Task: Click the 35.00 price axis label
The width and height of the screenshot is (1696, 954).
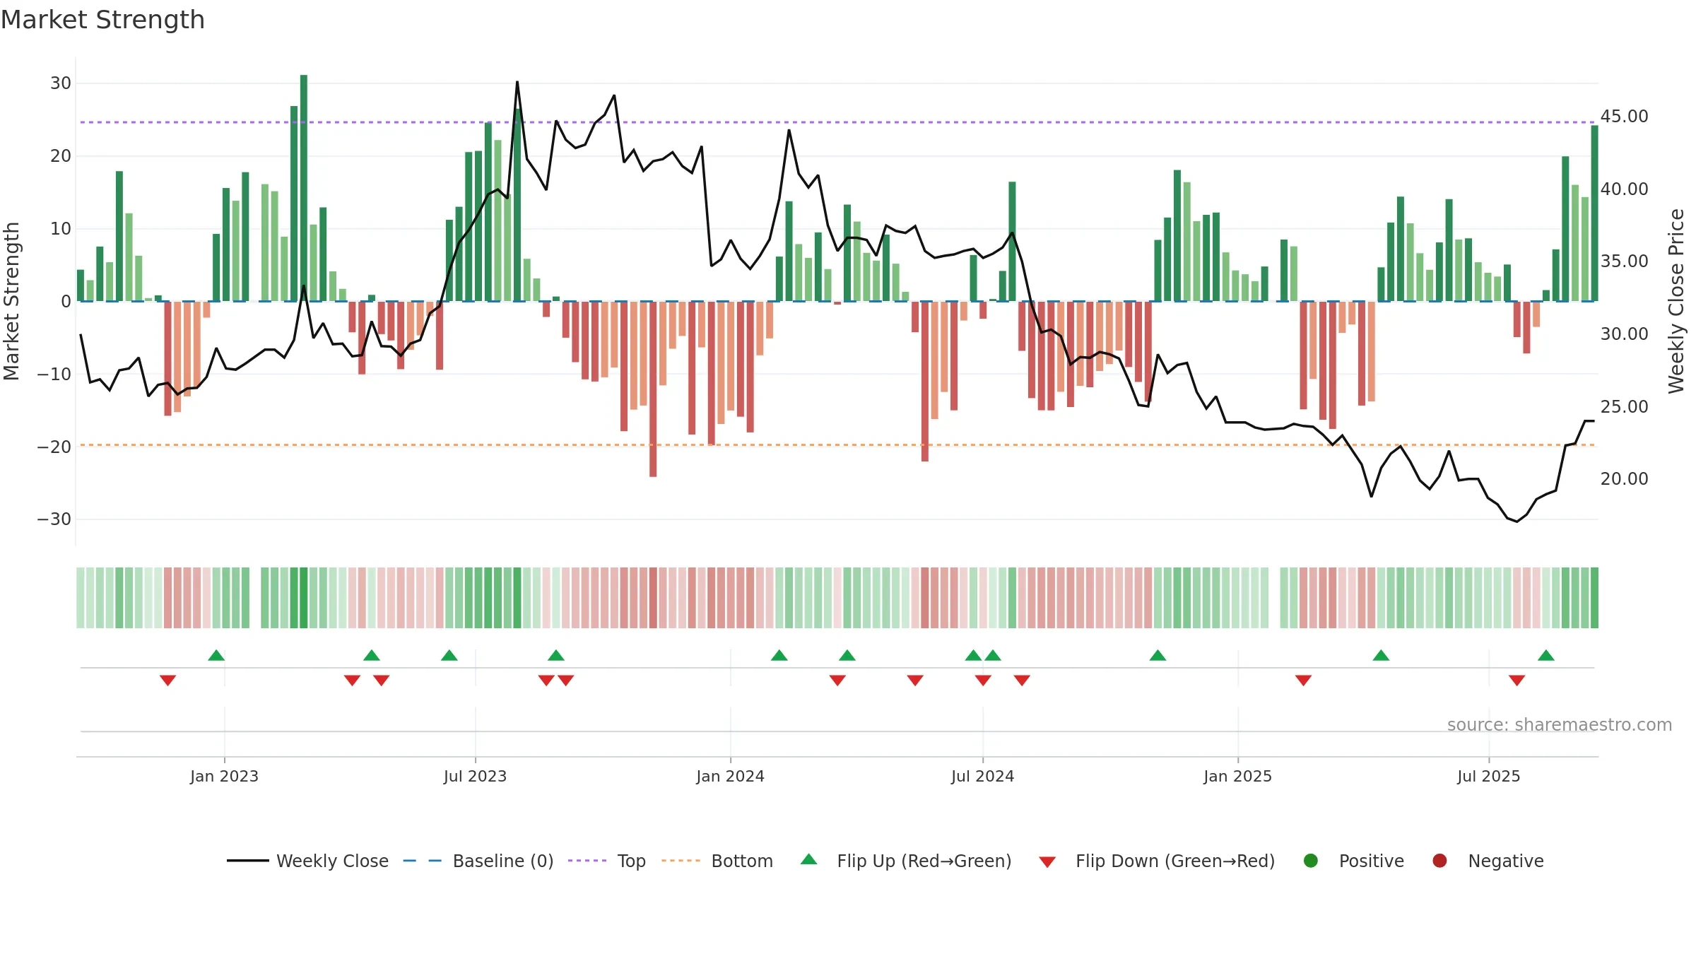Action: pyautogui.click(x=1624, y=261)
